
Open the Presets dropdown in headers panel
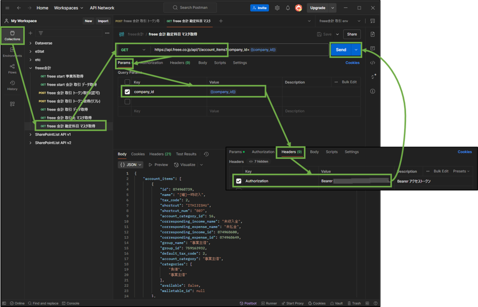(x=462, y=171)
